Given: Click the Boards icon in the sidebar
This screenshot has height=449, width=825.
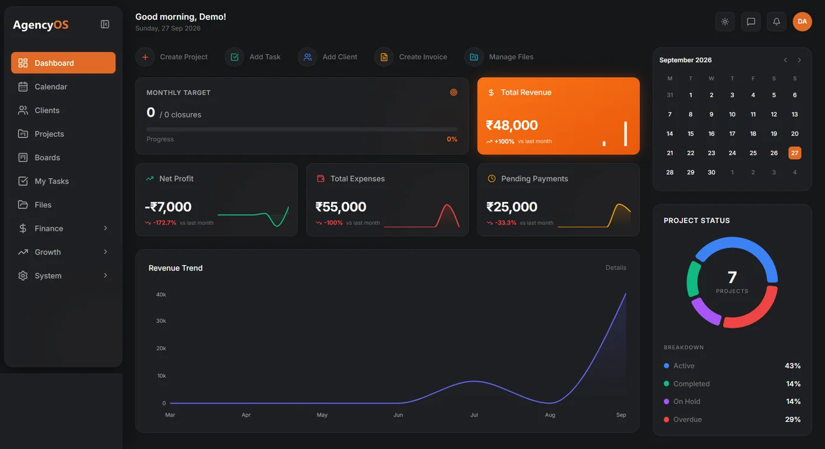Looking at the screenshot, I should [x=23, y=157].
